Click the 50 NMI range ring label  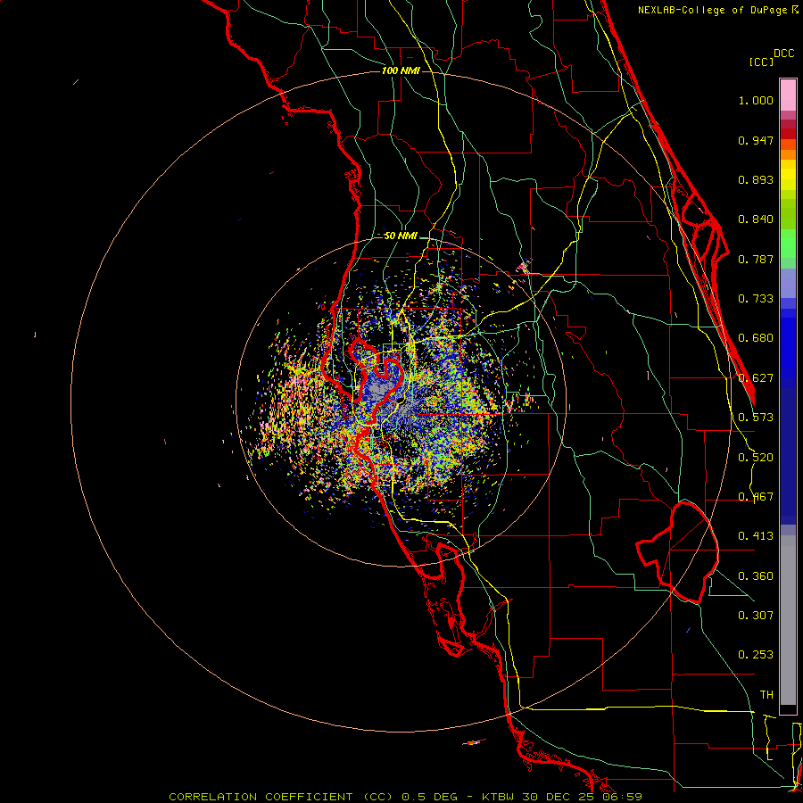tap(401, 236)
